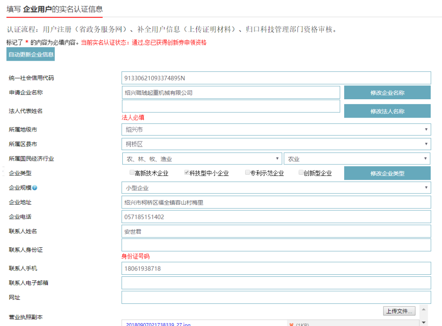The width and height of the screenshot is (442, 326).
Task: Open the industry dropdown showing 农、林、牧、渔业
Action: point(202,159)
